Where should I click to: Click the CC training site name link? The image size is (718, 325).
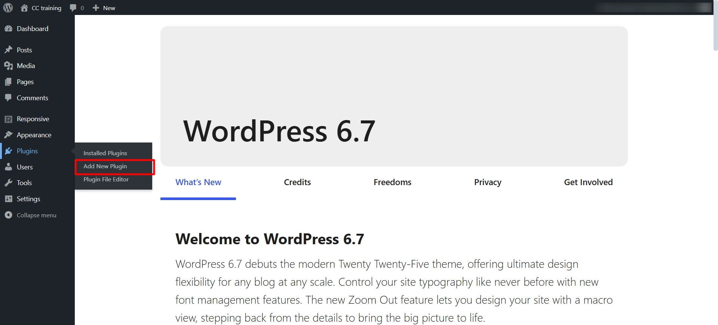click(46, 8)
